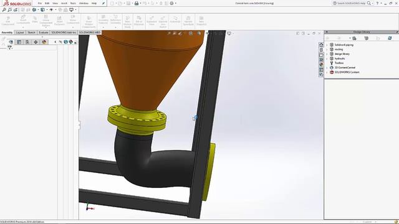
Task: Click the Search SOLIDWORKS Help field
Action: pyautogui.click(x=352, y=3)
